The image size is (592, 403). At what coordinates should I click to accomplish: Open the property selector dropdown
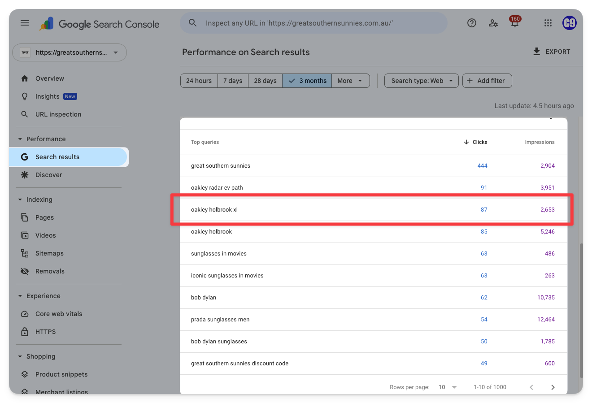point(70,52)
